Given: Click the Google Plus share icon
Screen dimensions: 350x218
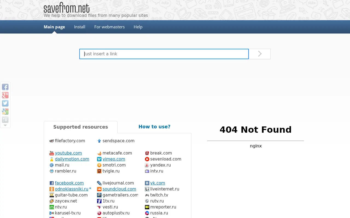Looking at the screenshot, I should (x=5, y=95).
